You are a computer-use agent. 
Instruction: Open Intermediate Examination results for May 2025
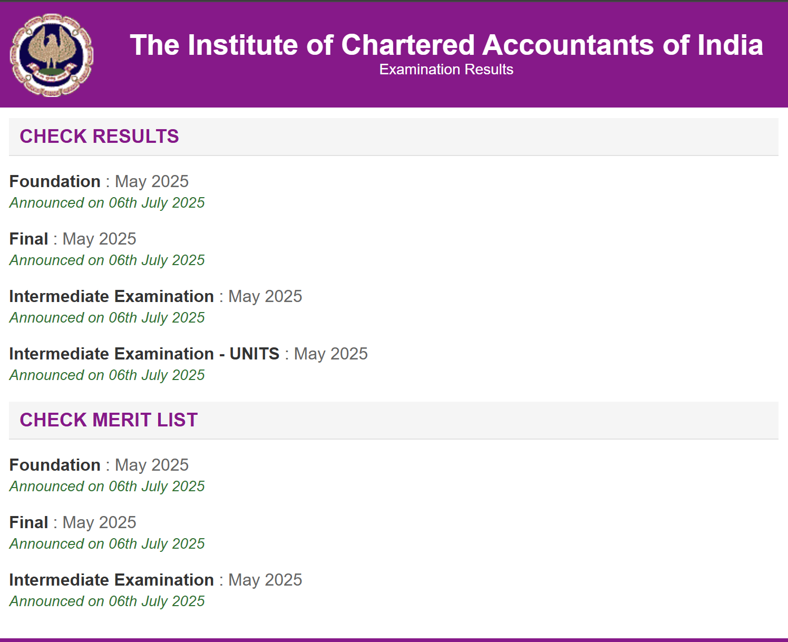pos(155,296)
